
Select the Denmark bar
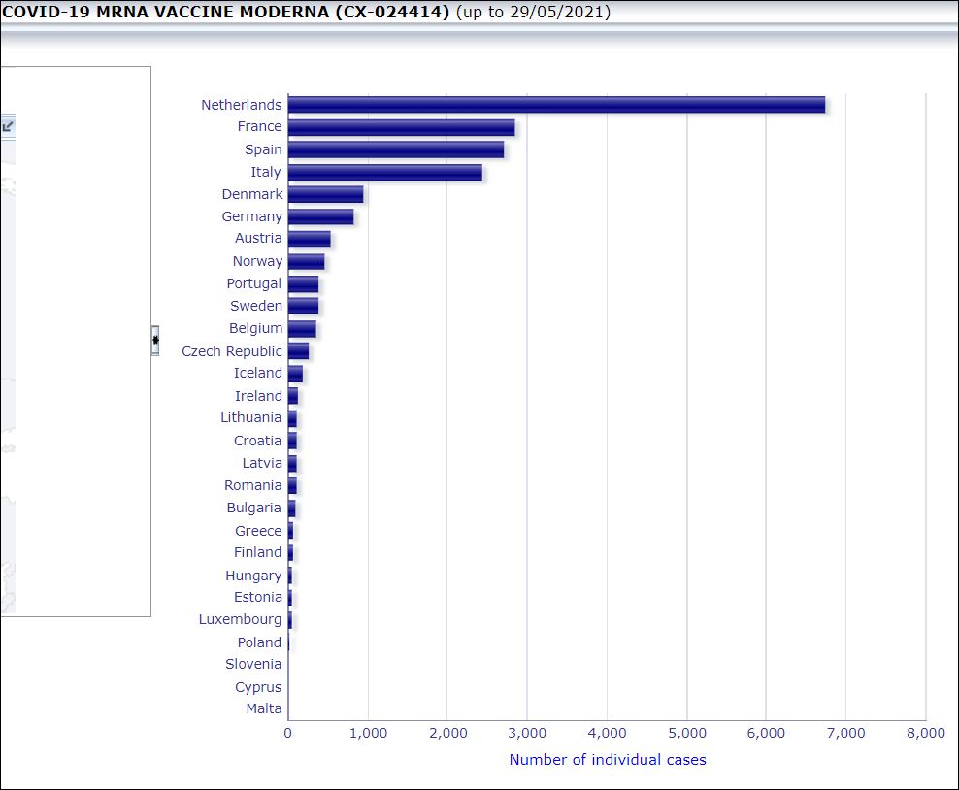coord(326,194)
